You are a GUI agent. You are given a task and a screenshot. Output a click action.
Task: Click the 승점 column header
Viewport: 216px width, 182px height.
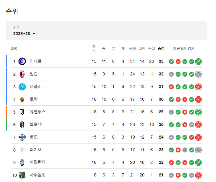click(x=161, y=48)
